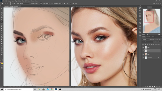Select the Brush tool in the toolbox
This screenshot has height=91, width=162.
(2, 21)
